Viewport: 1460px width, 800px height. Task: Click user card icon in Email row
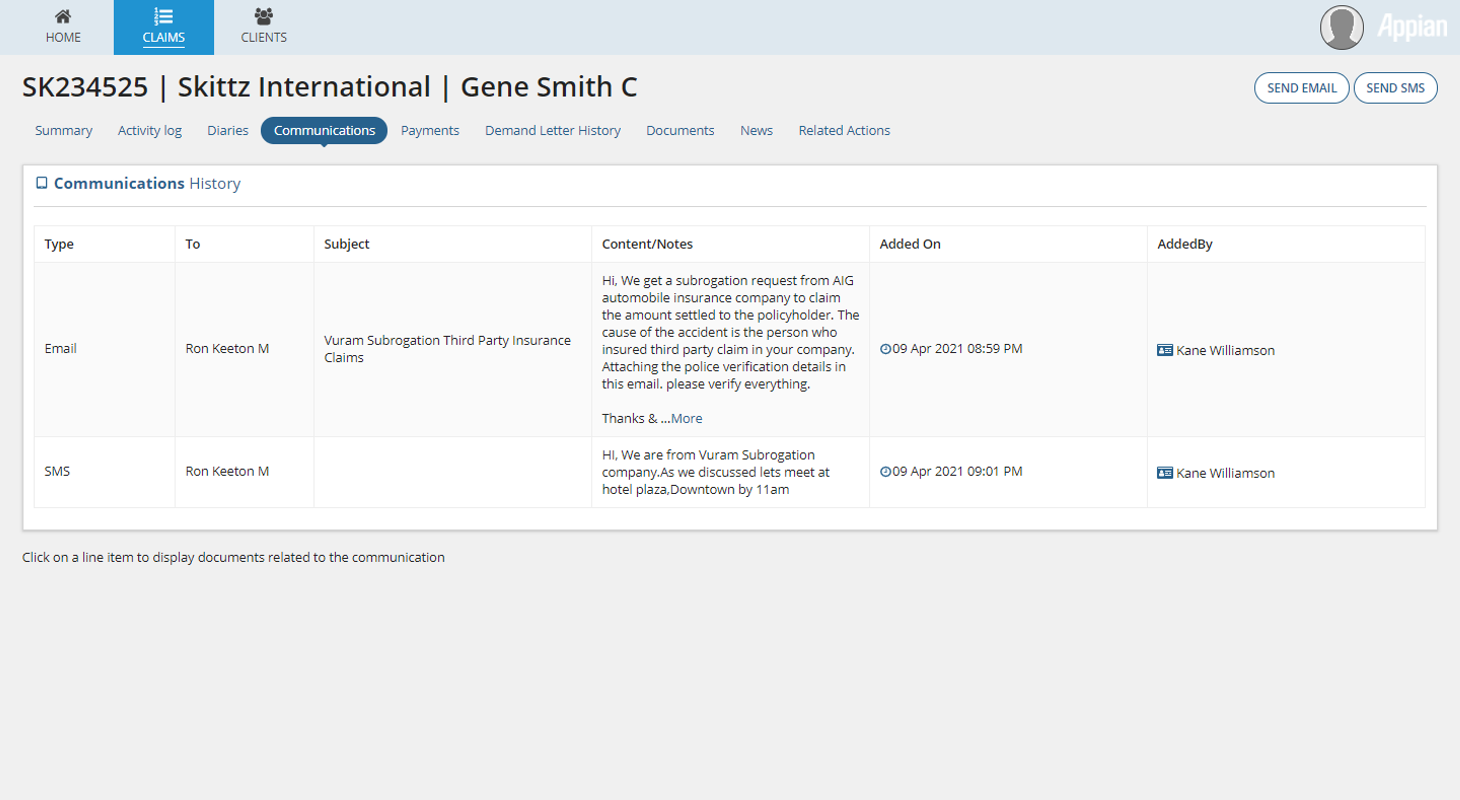[x=1165, y=351]
